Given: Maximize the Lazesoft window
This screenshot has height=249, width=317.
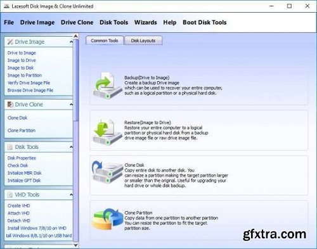Looking at the screenshot, I should click(x=289, y=6).
